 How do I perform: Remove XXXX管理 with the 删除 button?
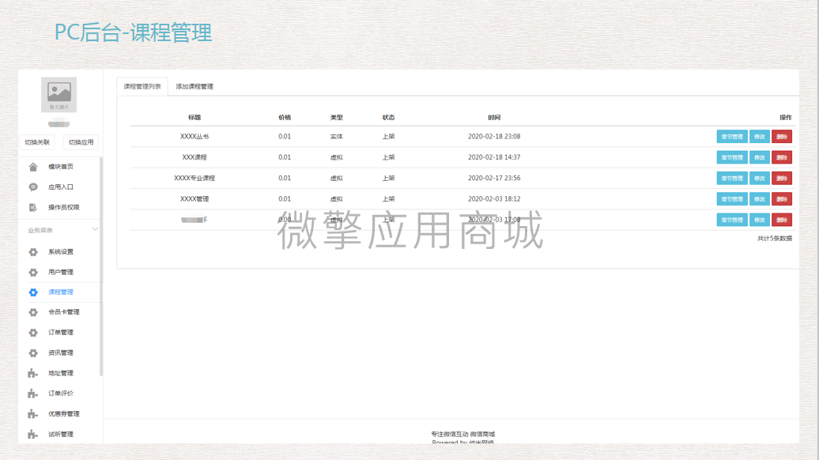[782, 199]
